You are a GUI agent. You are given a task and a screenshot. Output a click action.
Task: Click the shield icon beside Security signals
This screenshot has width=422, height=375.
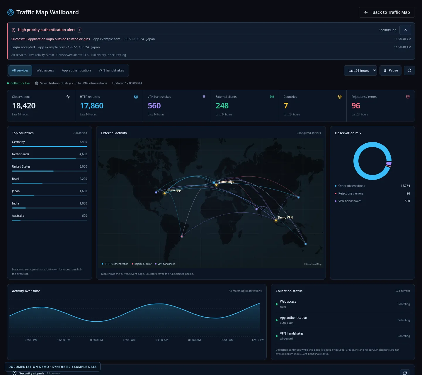coord(15,373)
